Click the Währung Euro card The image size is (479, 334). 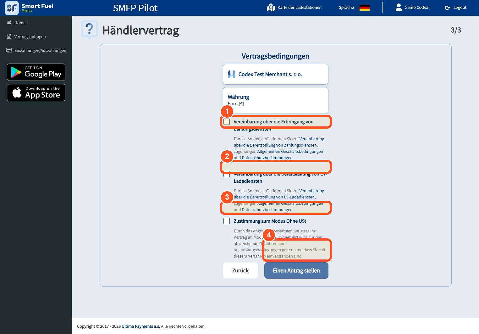(x=276, y=100)
